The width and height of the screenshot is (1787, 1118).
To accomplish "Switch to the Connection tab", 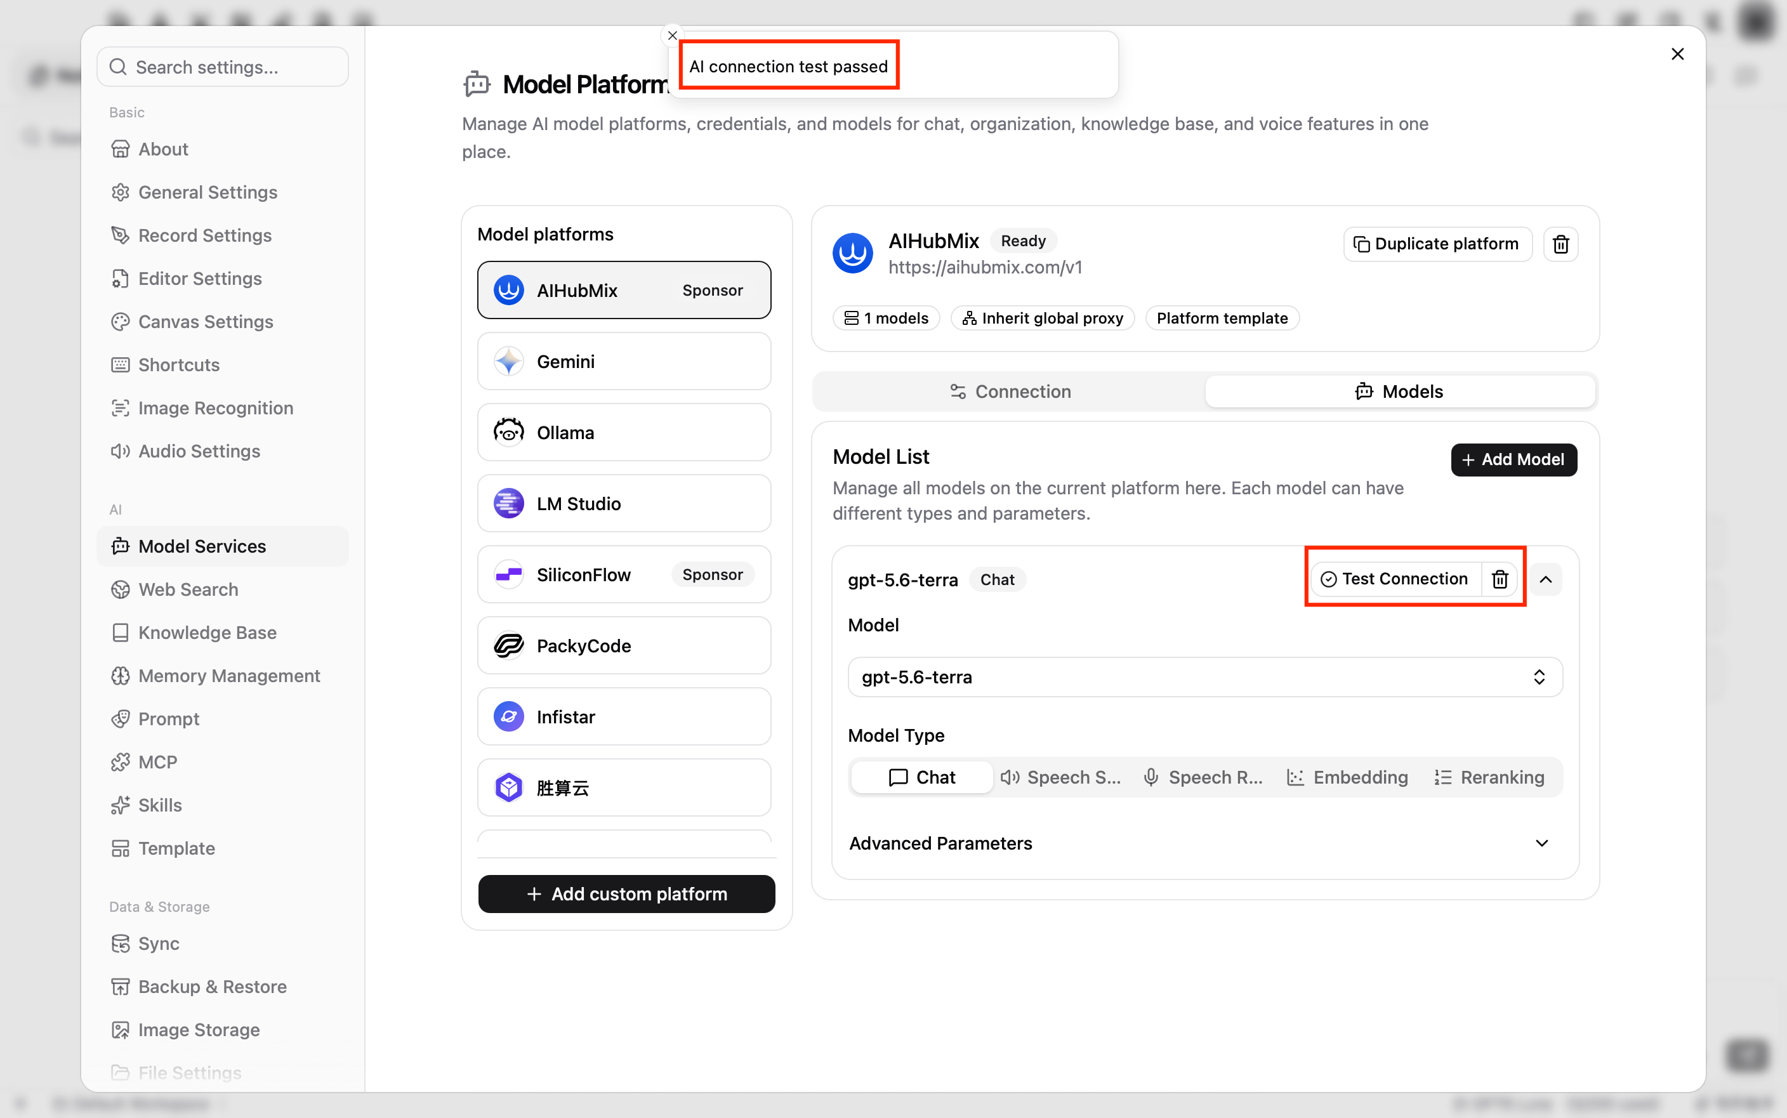I will (x=1009, y=391).
